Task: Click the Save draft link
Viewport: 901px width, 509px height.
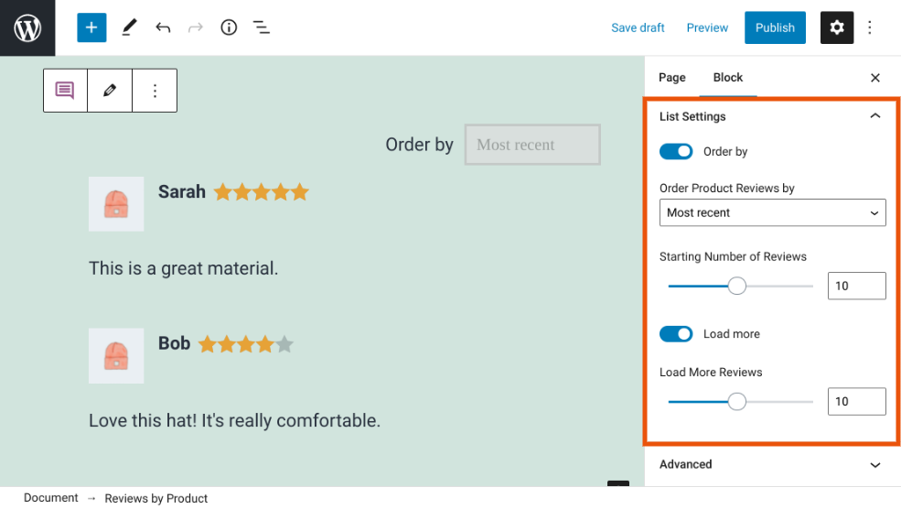Action: [638, 27]
